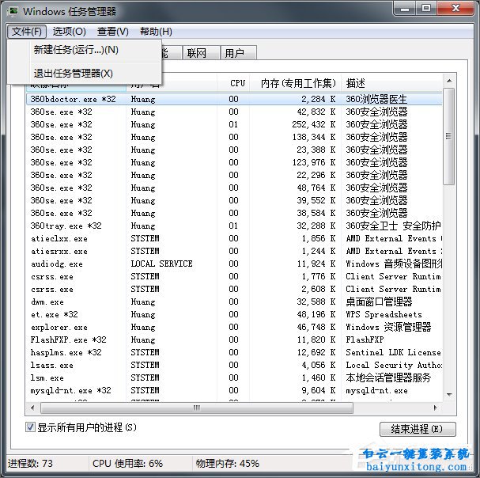Viewport: 480px width, 478px height.
Task: Select the 360bdoctor.exe *32 process
Action: click(x=234, y=99)
